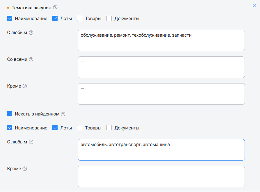
Task: Show help for С любым in search-within-results section
Action: (x=31, y=142)
